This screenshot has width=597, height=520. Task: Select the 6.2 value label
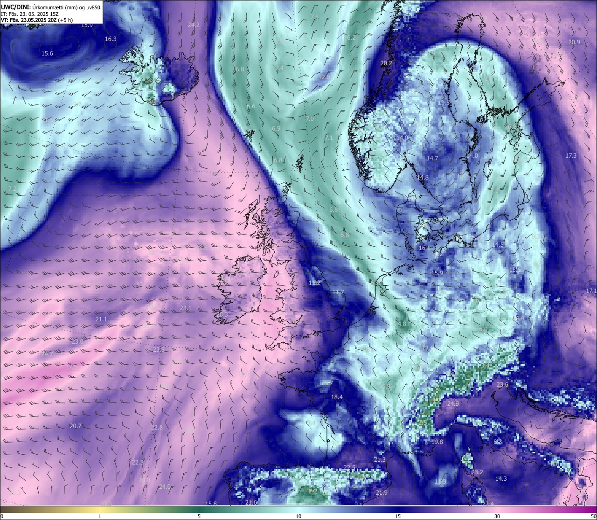(x=351, y=38)
